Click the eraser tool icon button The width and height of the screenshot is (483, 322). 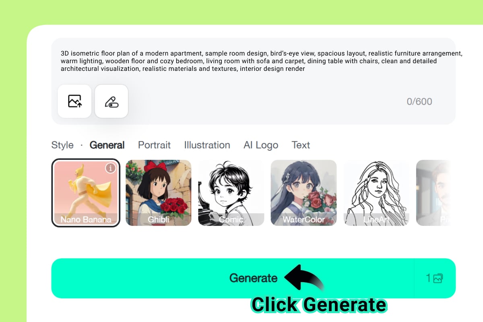[111, 101]
